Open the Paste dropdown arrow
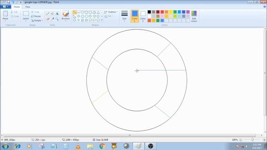Viewport: 267px width, 150px height. pos(5,21)
